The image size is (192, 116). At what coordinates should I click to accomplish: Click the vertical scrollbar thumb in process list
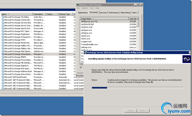138,23
